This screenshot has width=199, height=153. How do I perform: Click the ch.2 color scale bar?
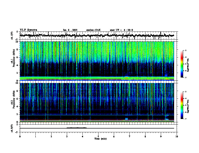coord(182,105)
